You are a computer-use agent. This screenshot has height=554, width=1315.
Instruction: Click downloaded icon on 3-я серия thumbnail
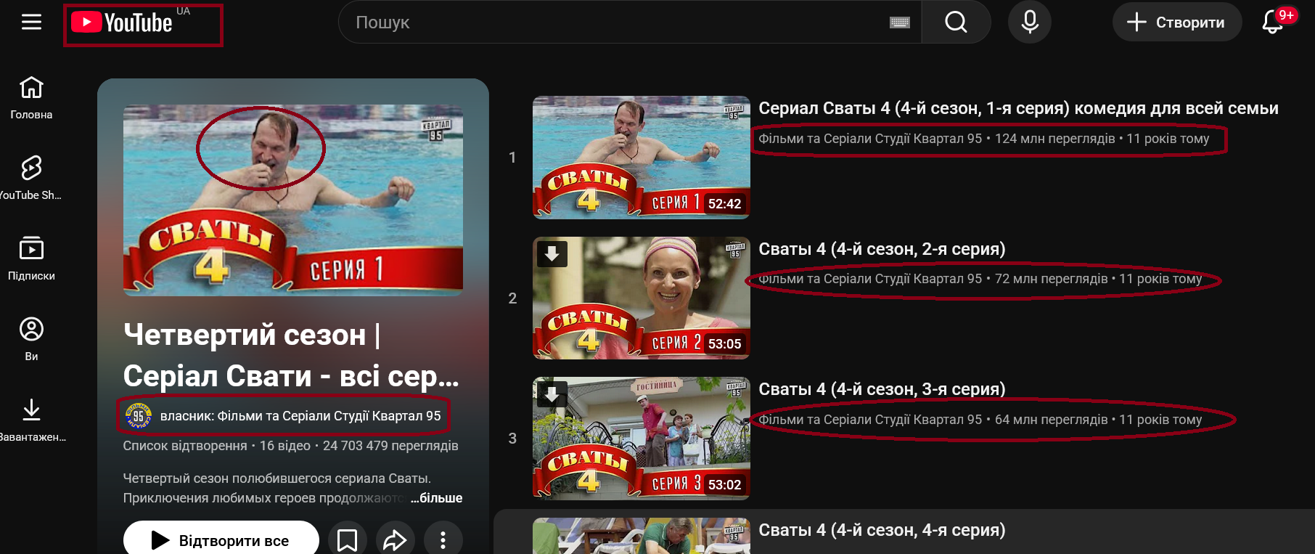click(552, 394)
